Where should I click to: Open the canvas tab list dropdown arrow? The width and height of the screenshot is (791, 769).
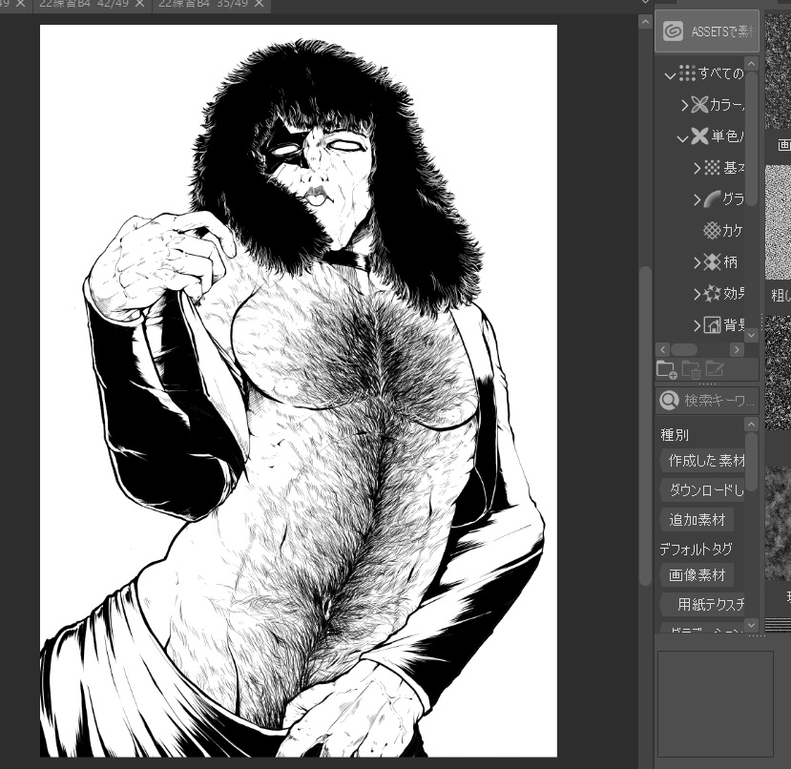click(x=645, y=3)
